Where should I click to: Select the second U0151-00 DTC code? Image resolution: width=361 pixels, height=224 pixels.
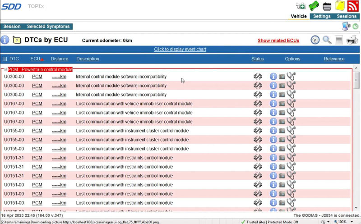click(14, 194)
